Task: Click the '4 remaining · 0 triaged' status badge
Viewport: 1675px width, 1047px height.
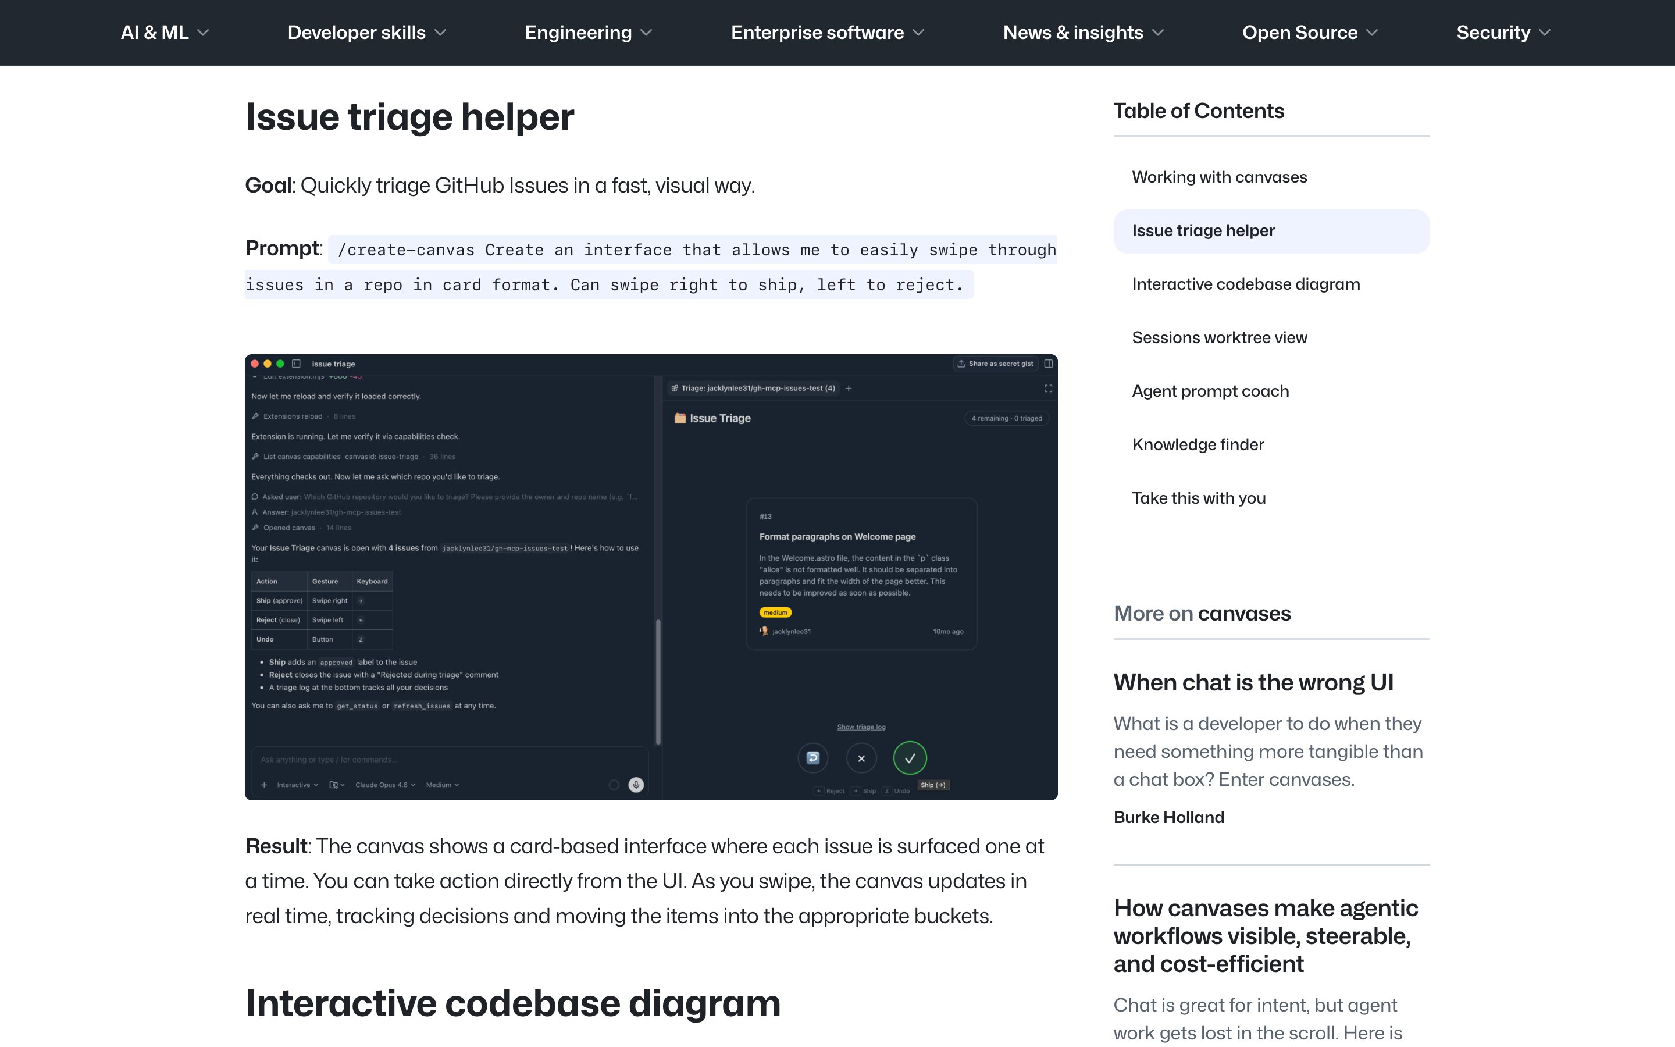Action: [x=1006, y=418]
